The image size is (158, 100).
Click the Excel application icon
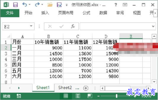point(6,5)
